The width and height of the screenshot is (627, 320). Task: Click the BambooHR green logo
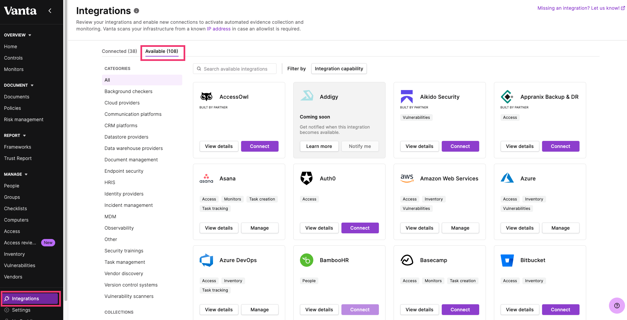pyautogui.click(x=307, y=260)
